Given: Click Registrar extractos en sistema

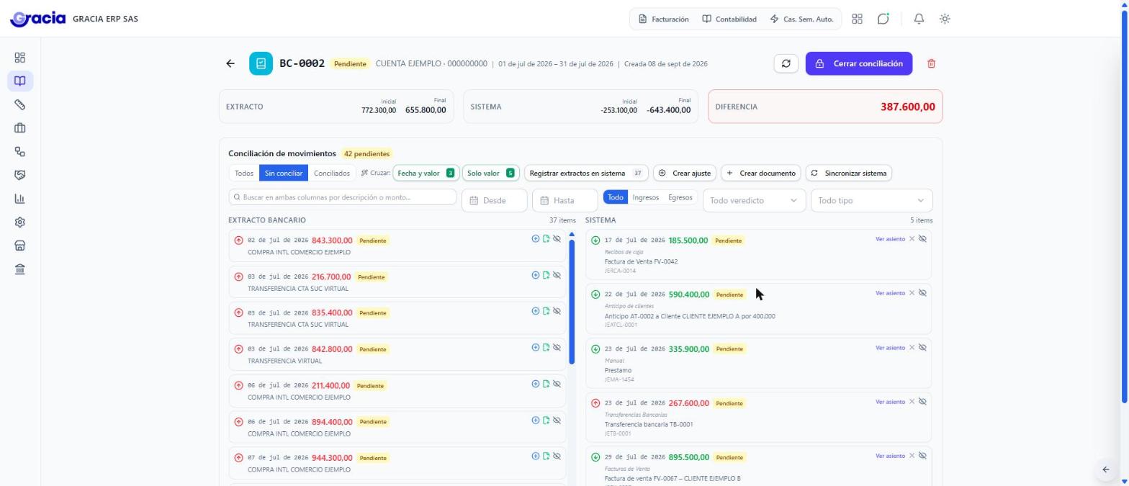Looking at the screenshot, I should coord(586,174).
